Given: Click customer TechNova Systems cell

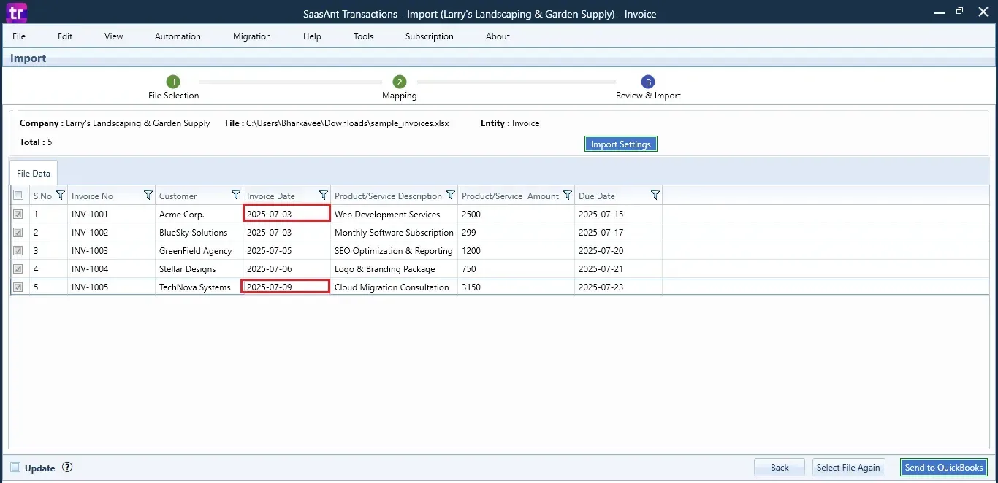Looking at the screenshot, I should 199,287.
